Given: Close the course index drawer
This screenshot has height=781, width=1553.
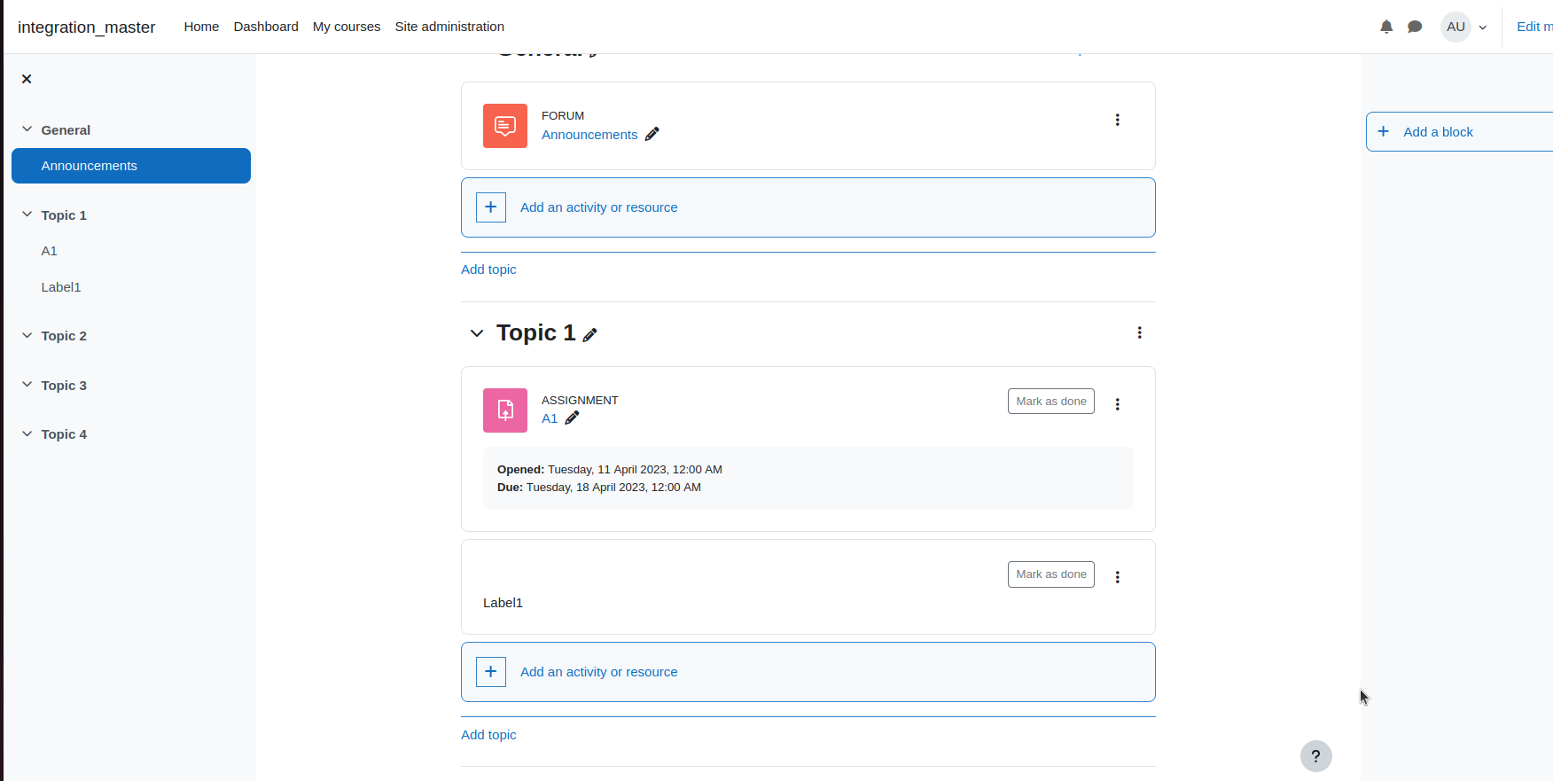Looking at the screenshot, I should [27, 79].
